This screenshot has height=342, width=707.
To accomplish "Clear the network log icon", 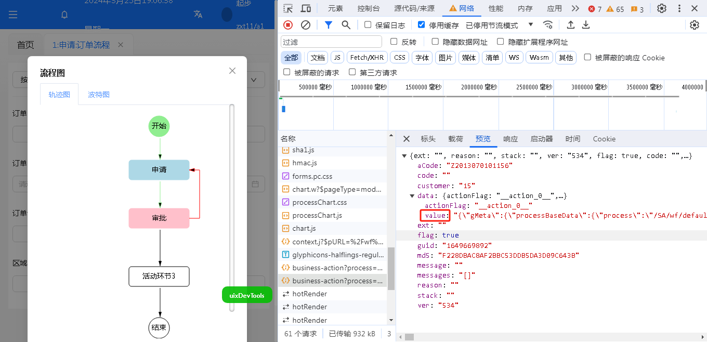I will tap(306, 24).
